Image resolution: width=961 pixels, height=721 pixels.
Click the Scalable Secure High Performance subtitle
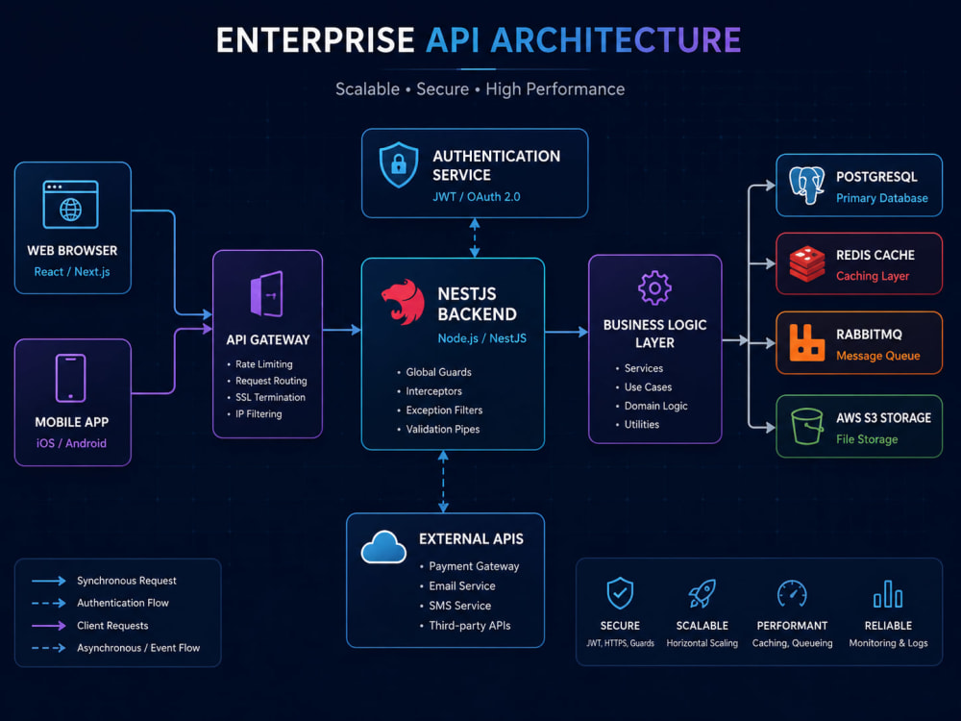click(480, 89)
